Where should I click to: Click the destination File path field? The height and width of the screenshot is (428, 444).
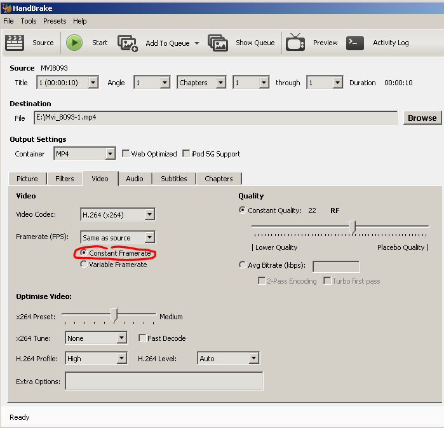click(x=215, y=118)
